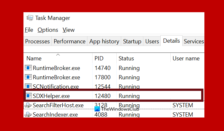Click the SDXHelper.exe process icon
The width and height of the screenshot is (224, 131).
pos(29,96)
